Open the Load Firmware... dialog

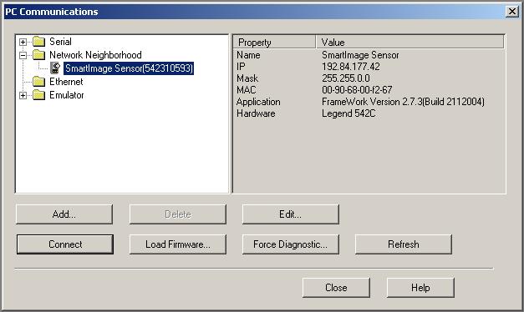178,244
